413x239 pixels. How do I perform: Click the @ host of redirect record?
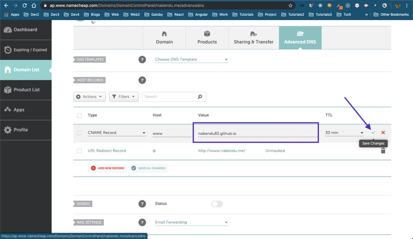point(154,151)
